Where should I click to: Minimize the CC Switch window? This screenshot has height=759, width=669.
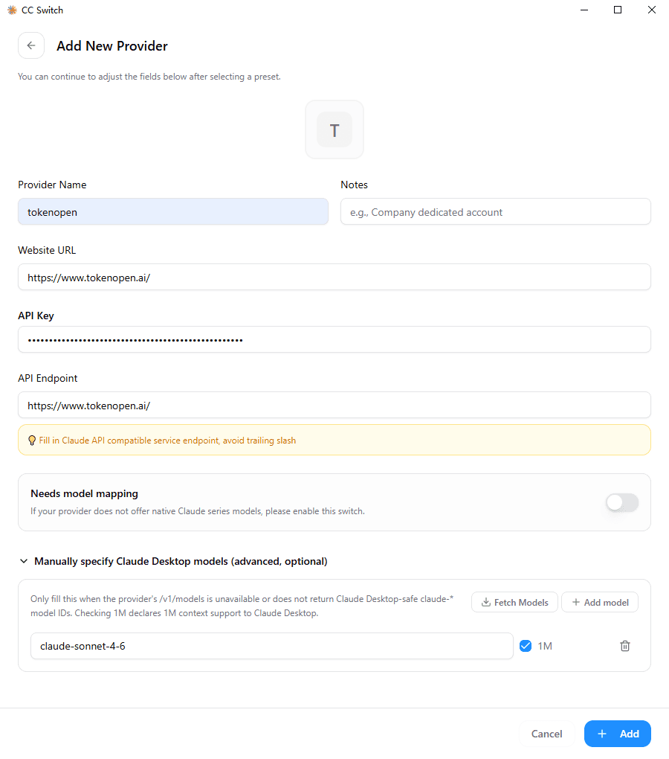(x=584, y=10)
